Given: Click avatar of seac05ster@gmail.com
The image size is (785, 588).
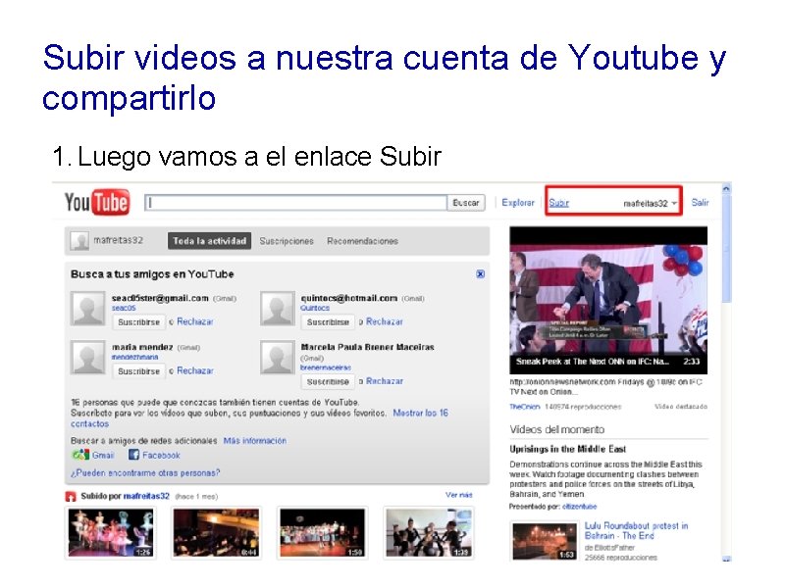Looking at the screenshot, I should [x=87, y=310].
